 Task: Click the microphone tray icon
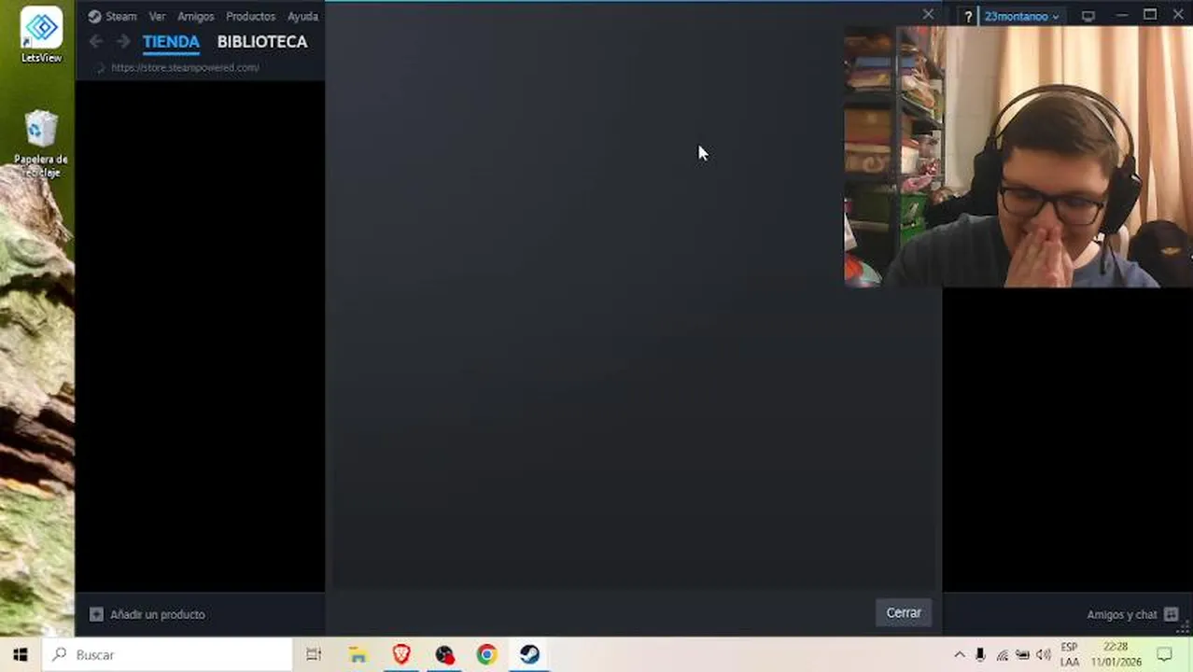pos(980,655)
